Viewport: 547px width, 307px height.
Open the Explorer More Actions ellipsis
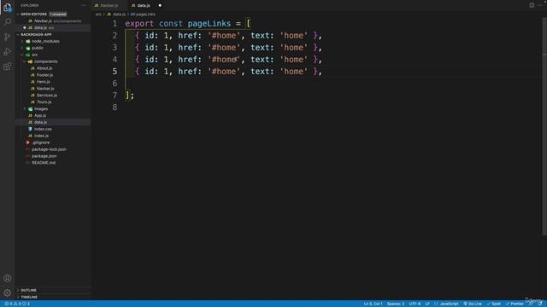(84, 6)
